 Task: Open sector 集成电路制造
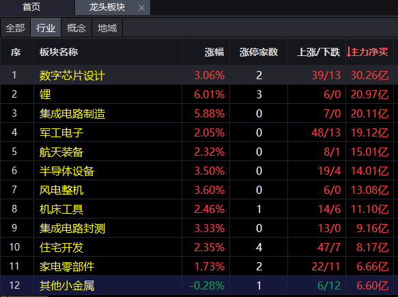coord(72,113)
